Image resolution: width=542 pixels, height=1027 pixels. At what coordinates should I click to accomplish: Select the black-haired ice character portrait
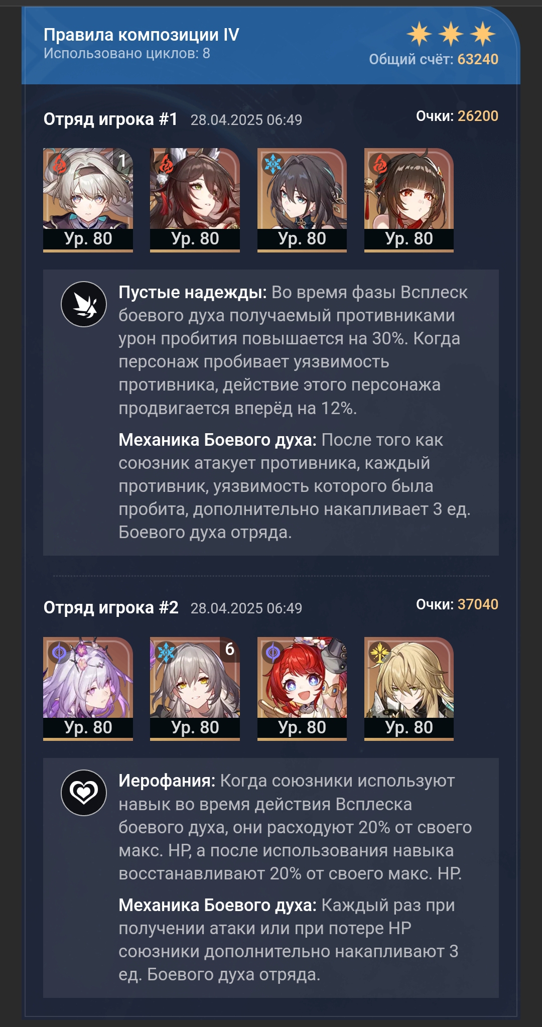click(302, 200)
